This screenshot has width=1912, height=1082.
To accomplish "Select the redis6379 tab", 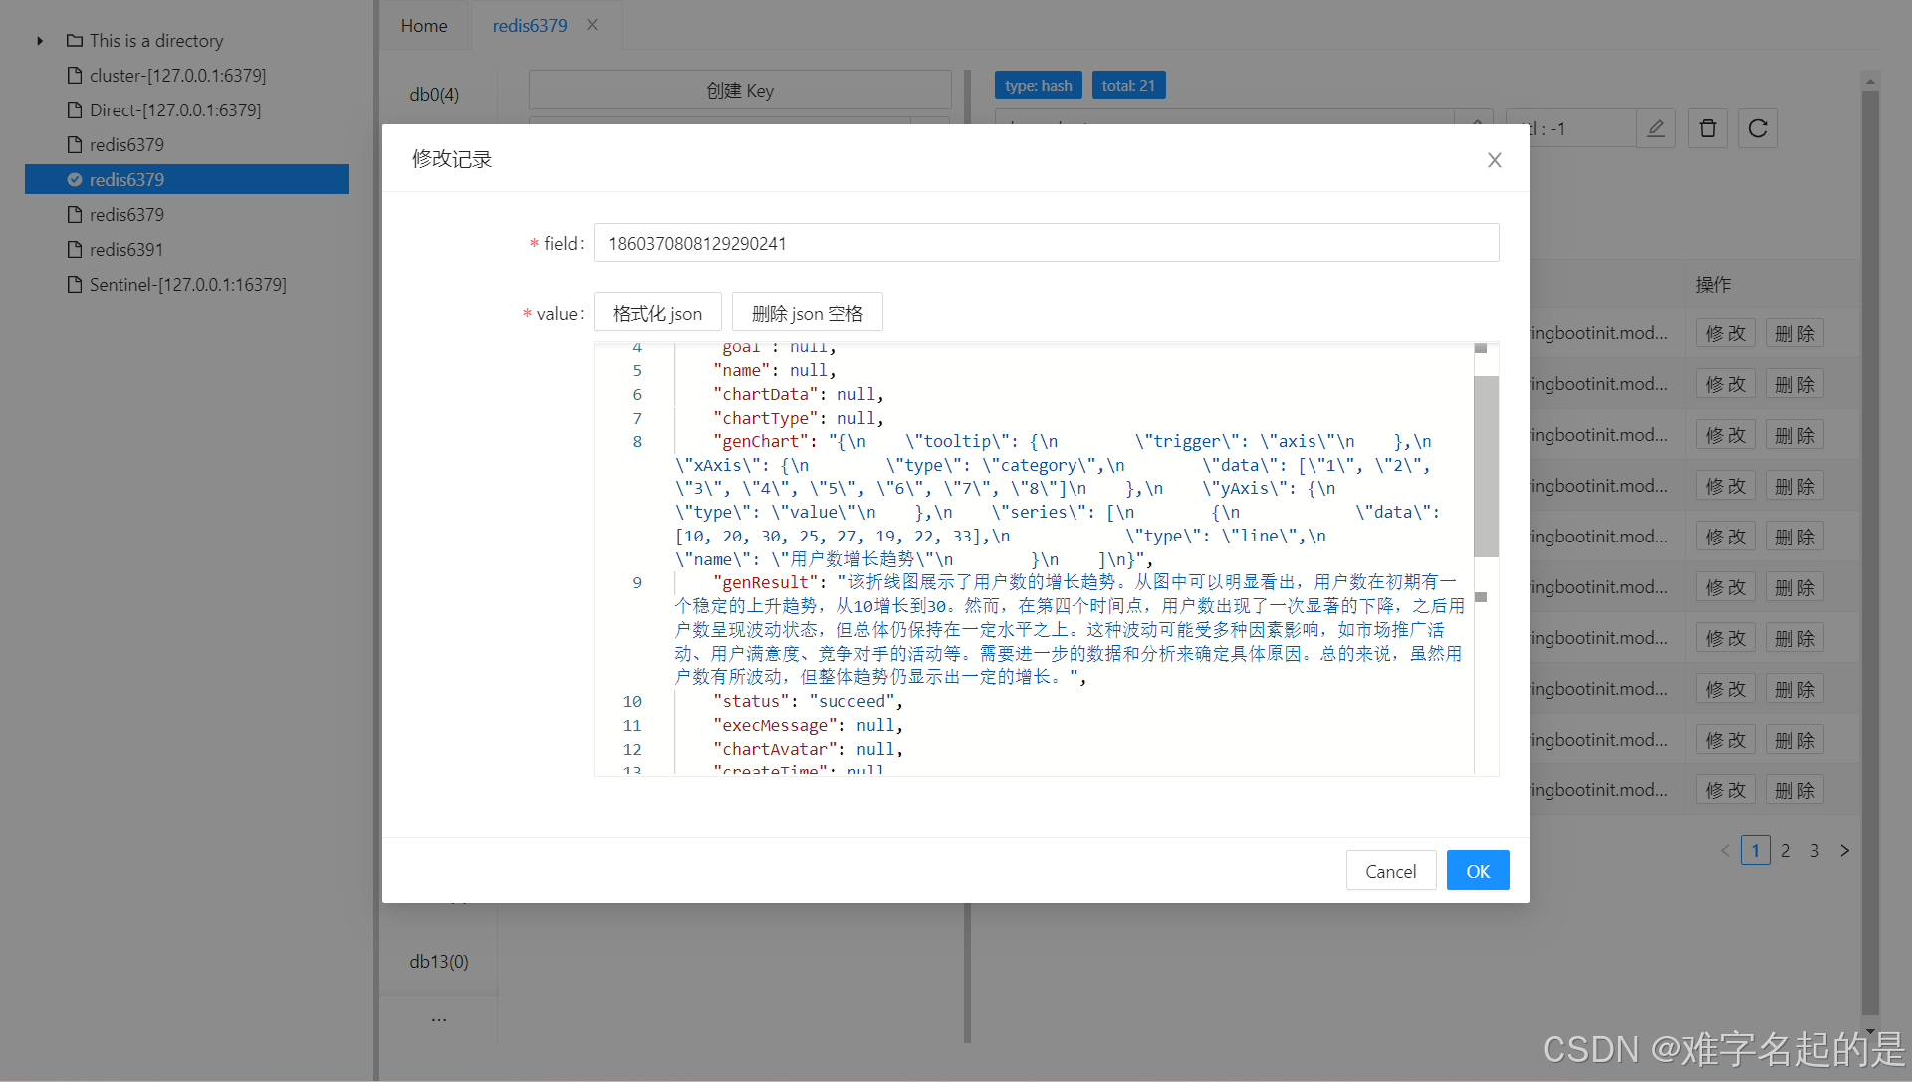I will coord(529,26).
